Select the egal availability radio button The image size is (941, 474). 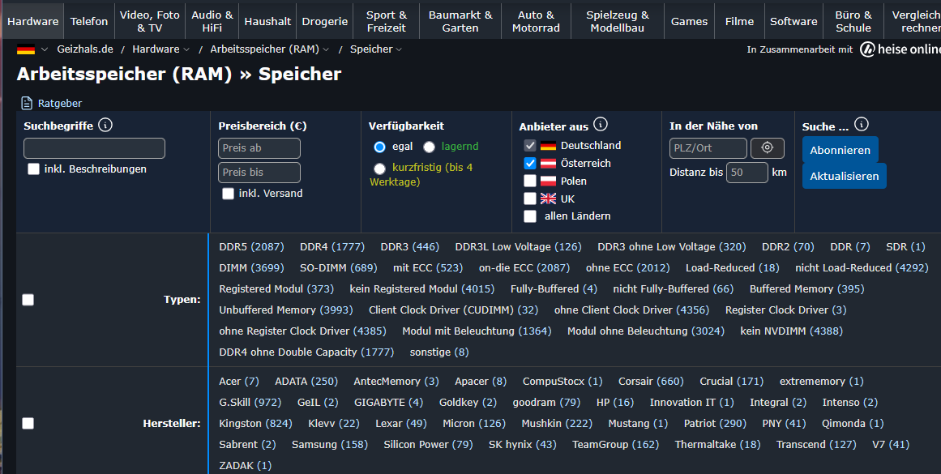pos(379,147)
